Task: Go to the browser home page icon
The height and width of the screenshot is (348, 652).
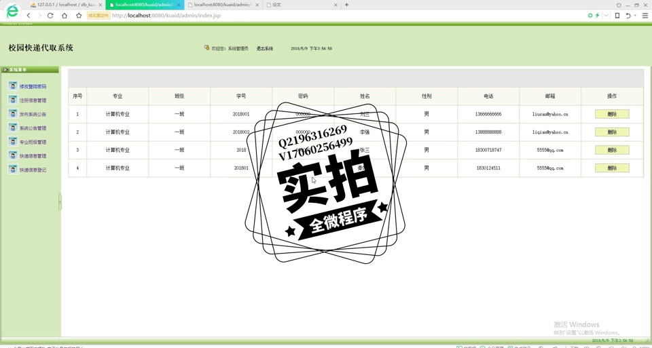Action: pyautogui.click(x=65, y=16)
